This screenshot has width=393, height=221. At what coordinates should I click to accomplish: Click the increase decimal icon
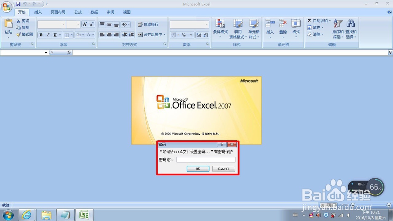199,35
